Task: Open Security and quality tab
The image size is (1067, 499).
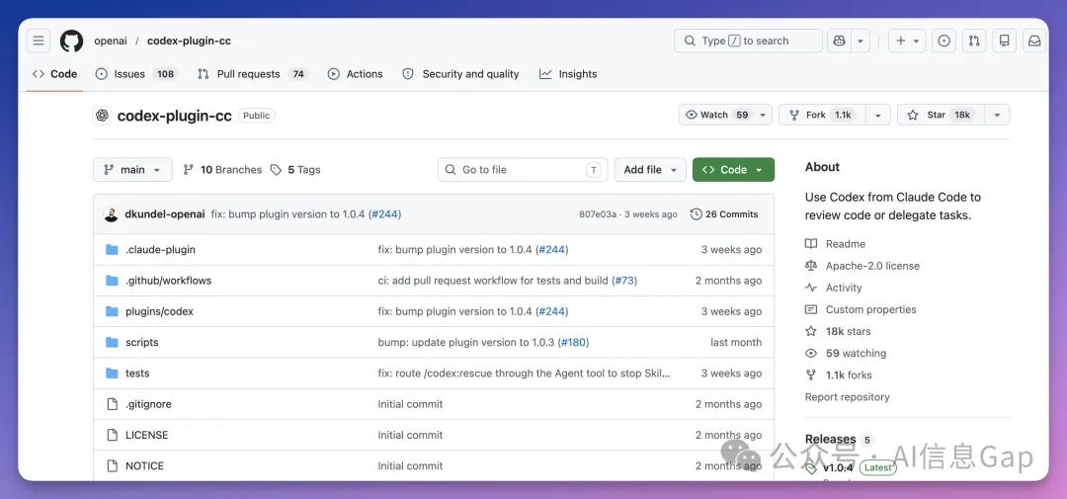Action: [x=460, y=74]
